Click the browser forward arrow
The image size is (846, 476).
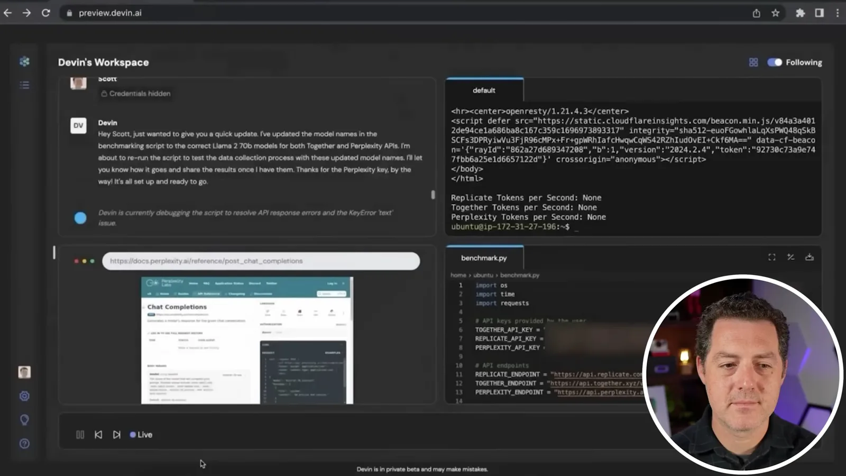click(26, 13)
